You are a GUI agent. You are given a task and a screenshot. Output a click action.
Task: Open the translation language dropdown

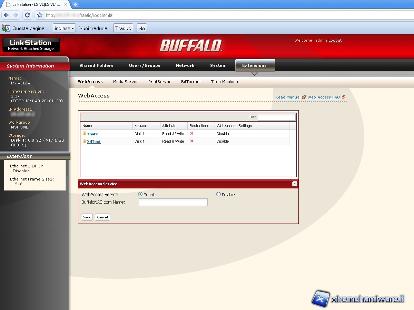point(65,28)
